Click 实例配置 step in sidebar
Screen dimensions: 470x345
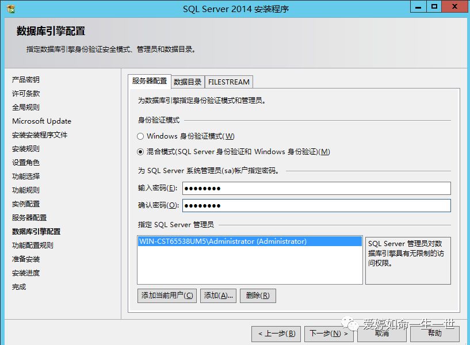tap(26, 204)
